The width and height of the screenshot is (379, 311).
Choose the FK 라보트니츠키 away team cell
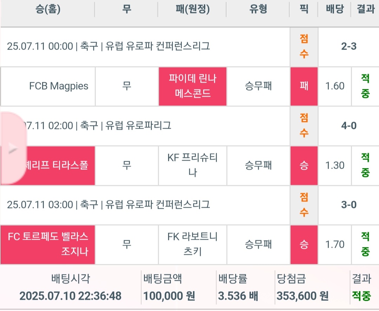[x=192, y=245]
